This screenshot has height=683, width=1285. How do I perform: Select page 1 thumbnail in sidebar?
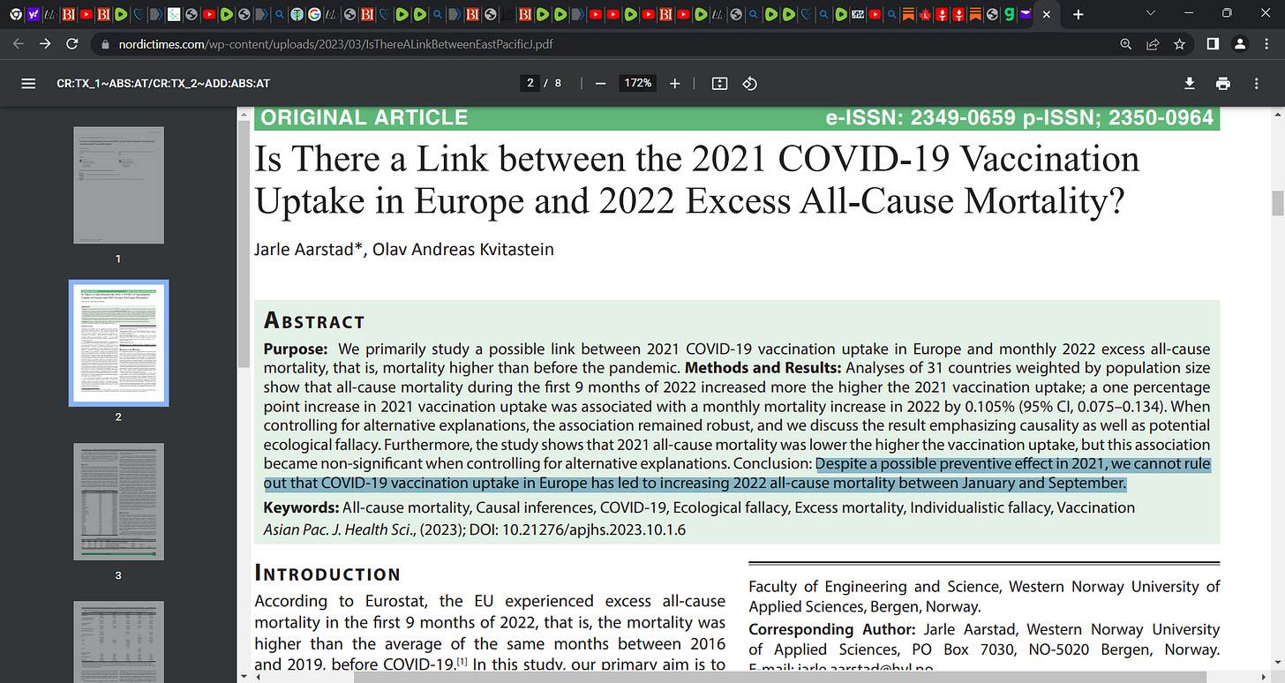(118, 185)
